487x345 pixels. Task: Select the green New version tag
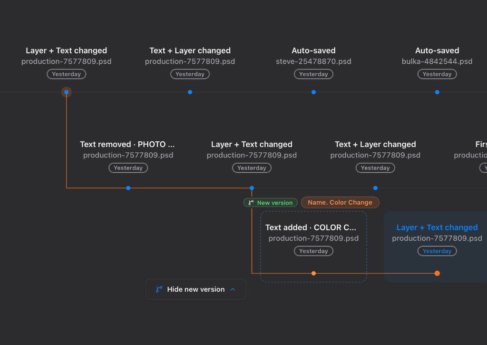[x=271, y=203]
